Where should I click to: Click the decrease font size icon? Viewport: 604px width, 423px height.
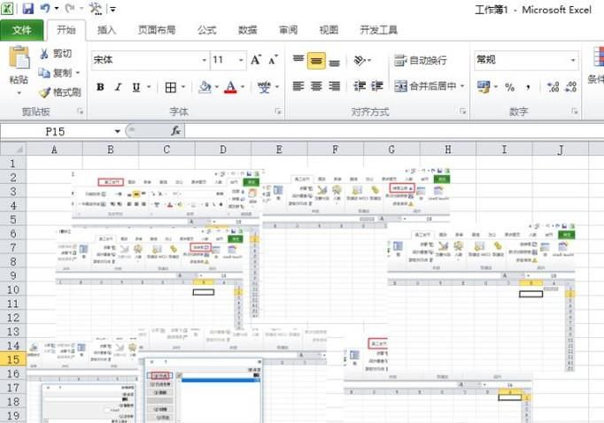[273, 60]
